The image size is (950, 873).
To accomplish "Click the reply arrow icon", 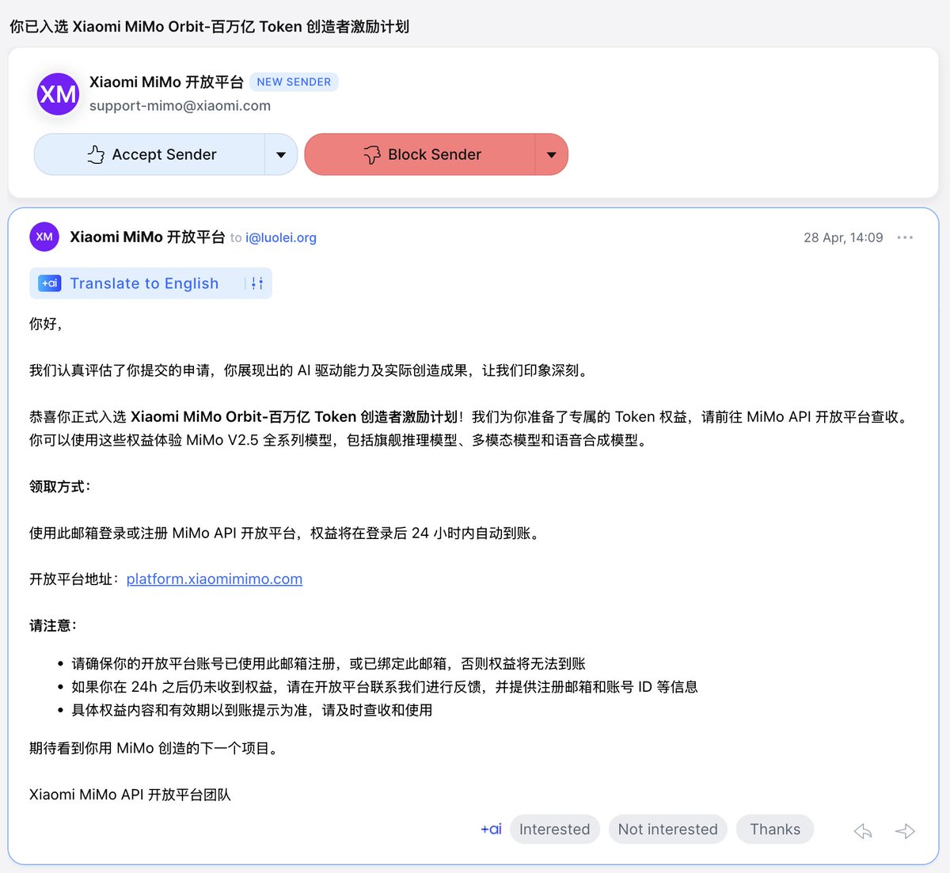I will (x=863, y=830).
